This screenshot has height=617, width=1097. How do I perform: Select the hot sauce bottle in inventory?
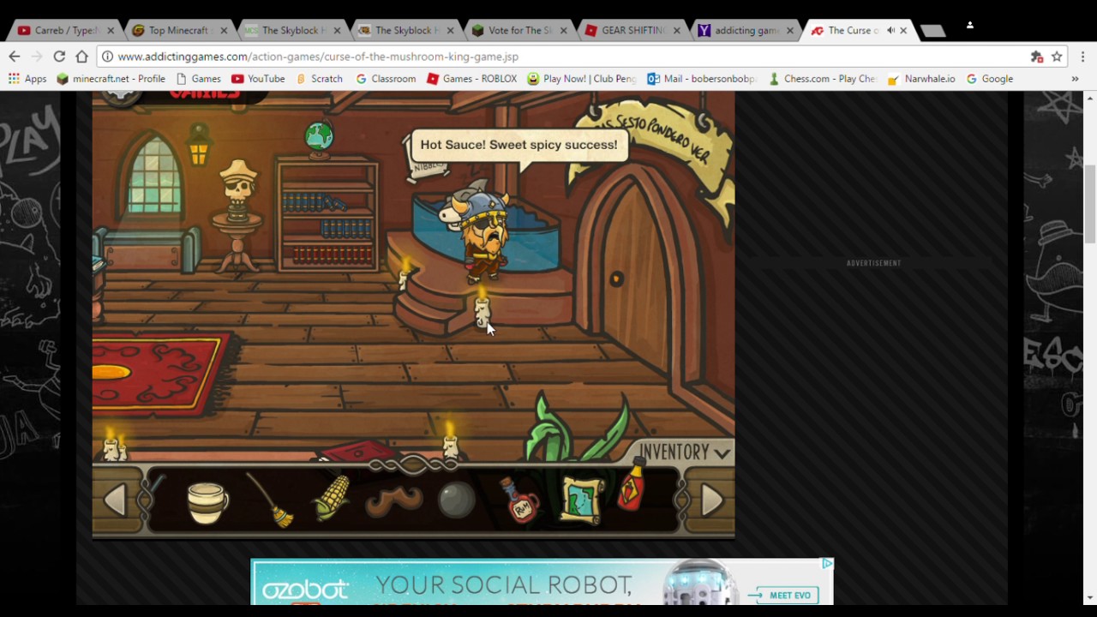632,486
